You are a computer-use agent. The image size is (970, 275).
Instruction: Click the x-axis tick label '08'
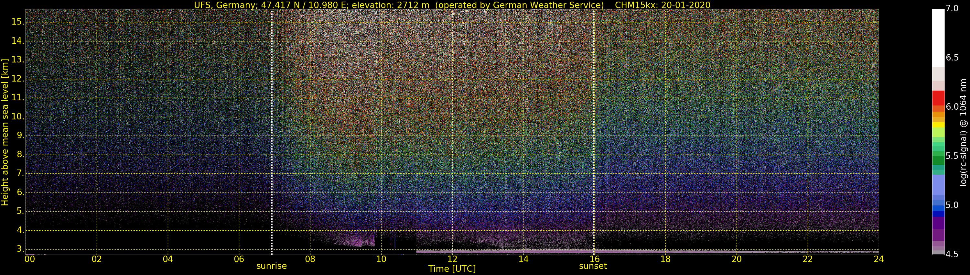click(x=310, y=259)
